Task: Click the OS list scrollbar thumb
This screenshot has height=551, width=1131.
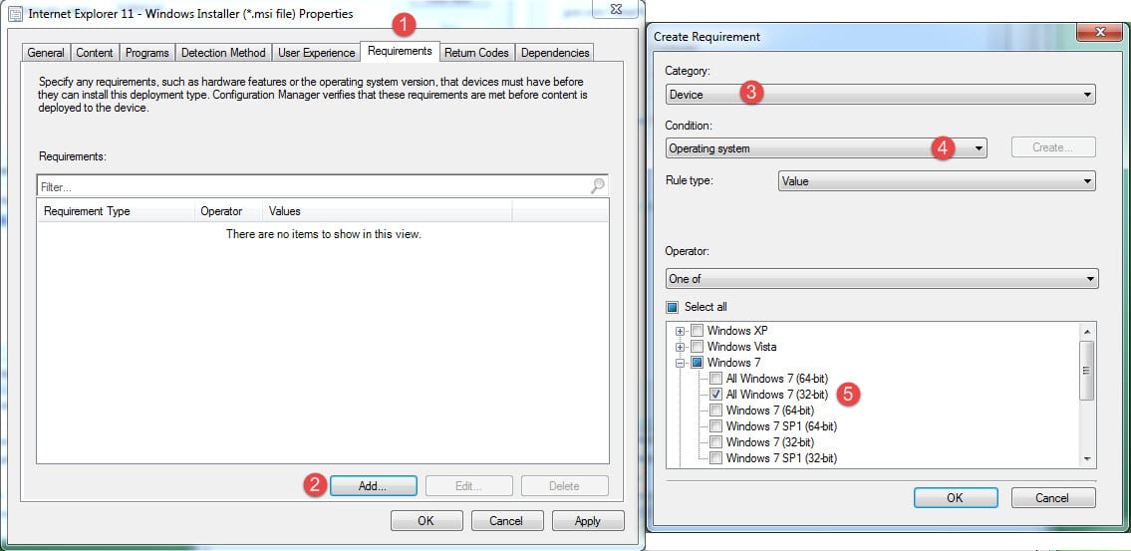Action: [1087, 370]
